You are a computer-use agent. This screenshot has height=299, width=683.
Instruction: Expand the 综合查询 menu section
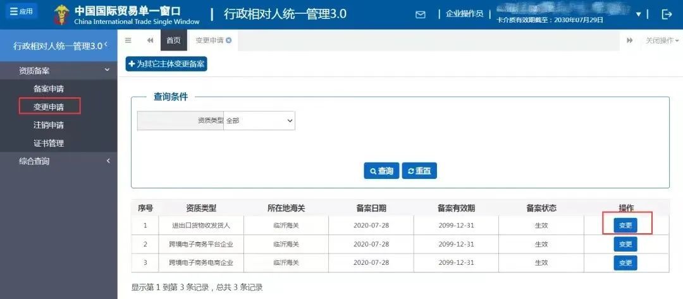tap(59, 161)
